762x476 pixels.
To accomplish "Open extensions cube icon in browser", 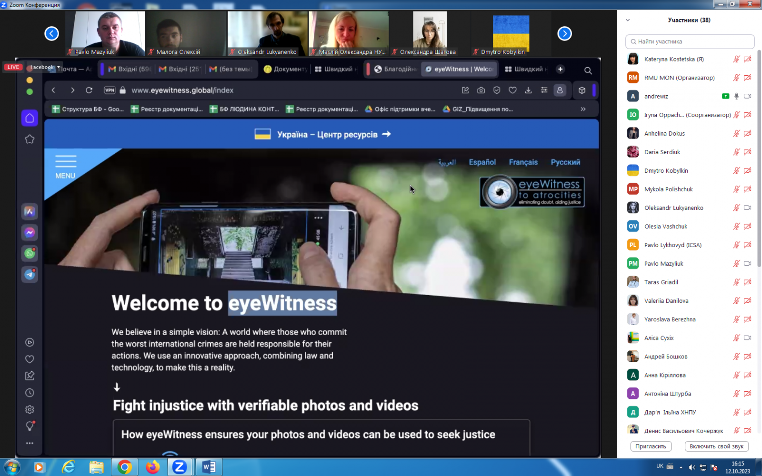I will (582, 90).
